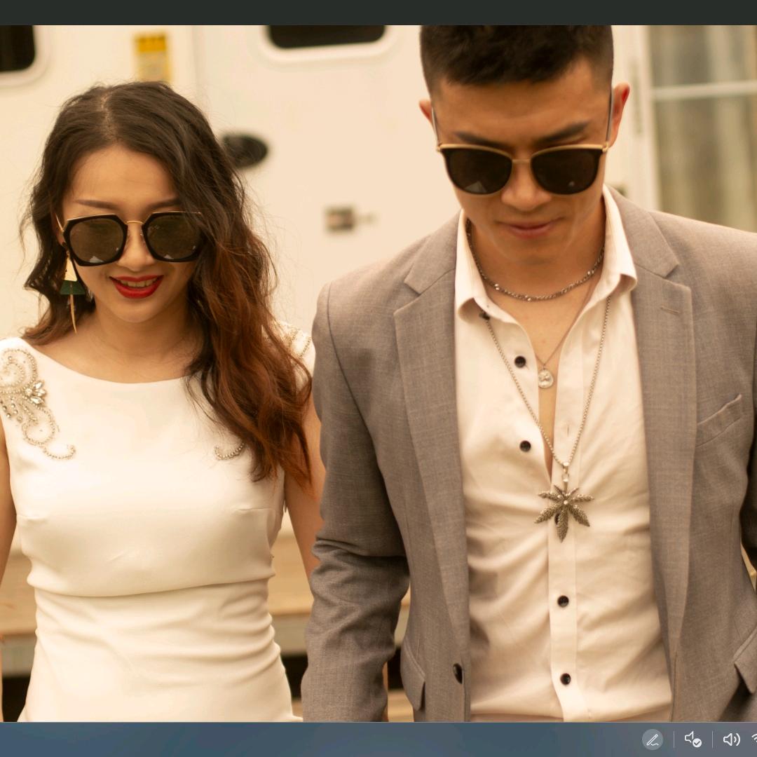Viewport: 757px width, 757px height.
Task: Open the speaker volume control in the system tray
Action: (731, 739)
